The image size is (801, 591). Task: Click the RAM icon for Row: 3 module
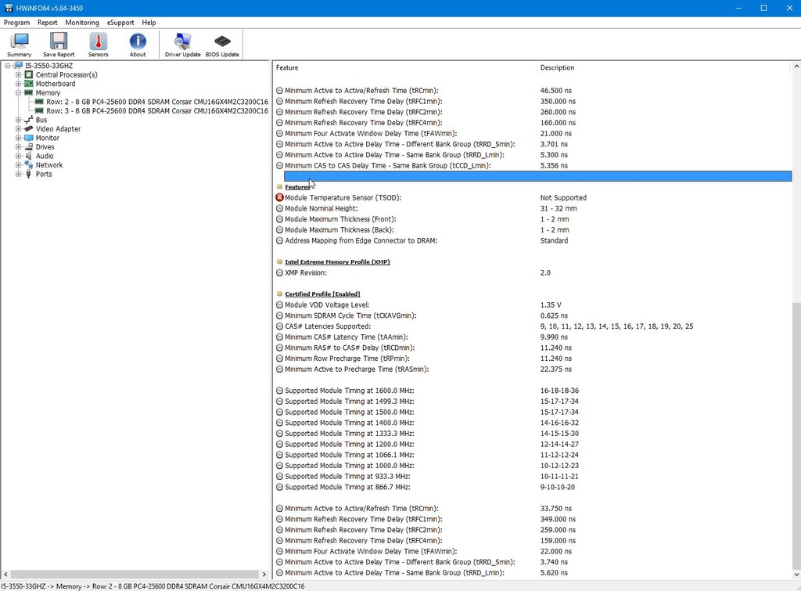click(x=39, y=111)
